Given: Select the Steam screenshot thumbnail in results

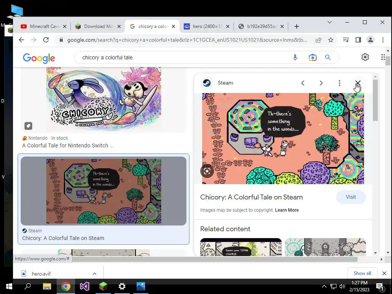Looking at the screenshot, I should pyautogui.click(x=103, y=191).
